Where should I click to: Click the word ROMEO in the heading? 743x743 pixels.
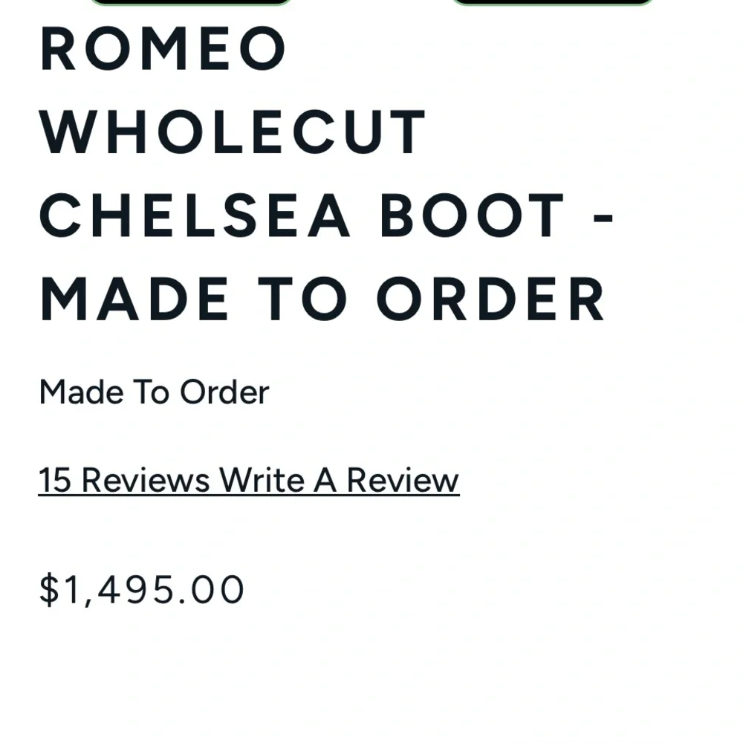click(163, 49)
